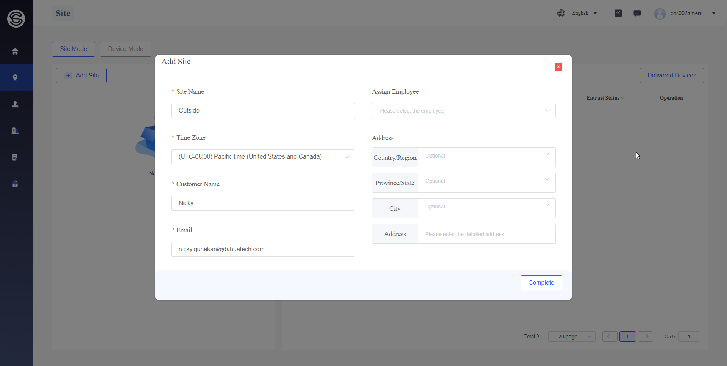727x366 pixels.
Task: Open the Assign Employee dropdown
Action: point(463,111)
